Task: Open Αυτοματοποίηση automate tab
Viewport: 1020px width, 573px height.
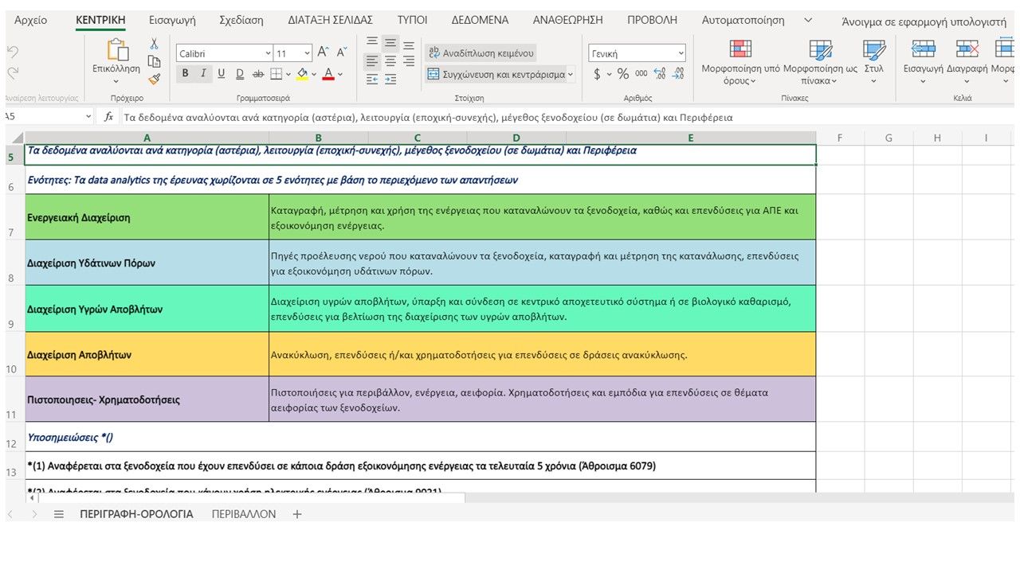Action: pyautogui.click(x=743, y=20)
